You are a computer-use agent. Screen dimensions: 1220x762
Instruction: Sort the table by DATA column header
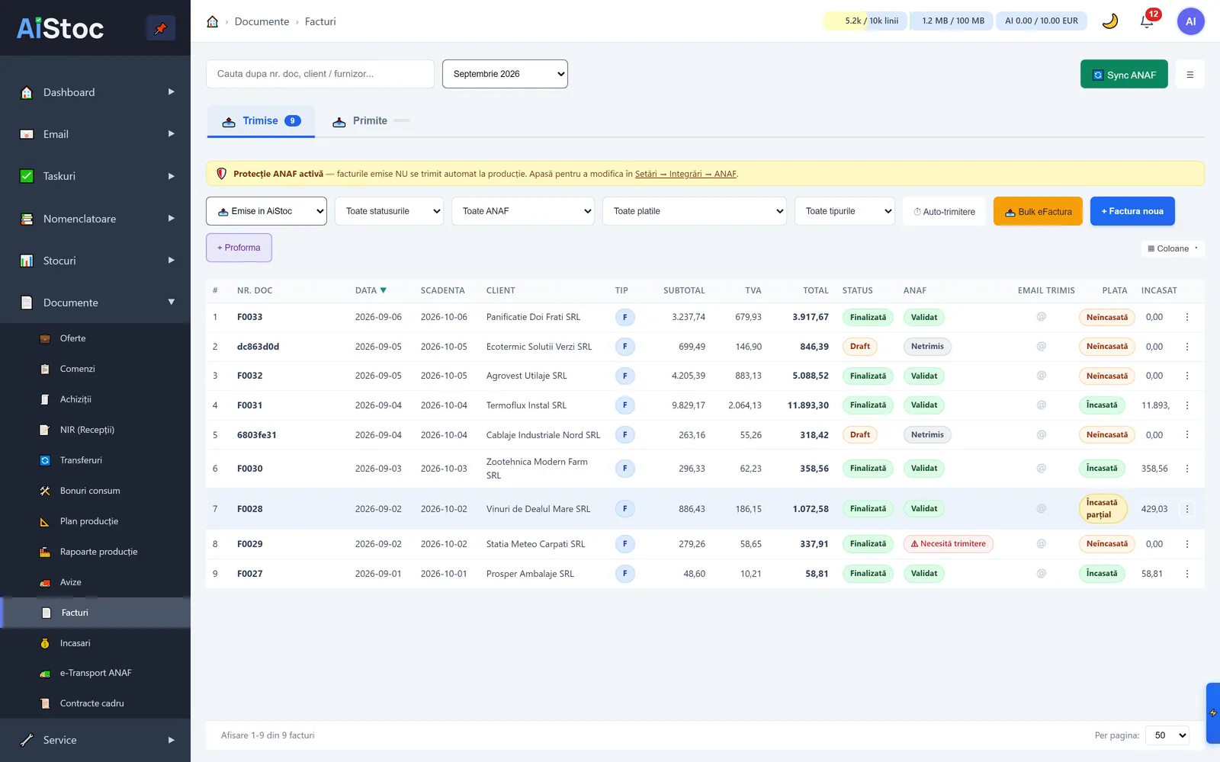click(x=371, y=290)
